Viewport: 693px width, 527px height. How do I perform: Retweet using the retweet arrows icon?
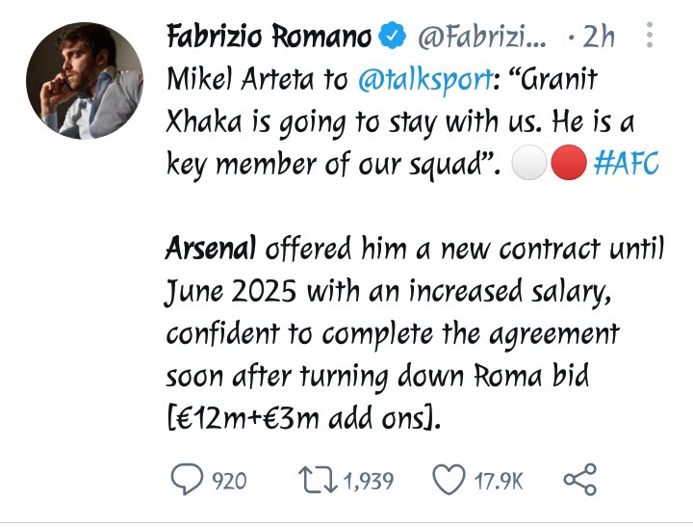(x=318, y=480)
